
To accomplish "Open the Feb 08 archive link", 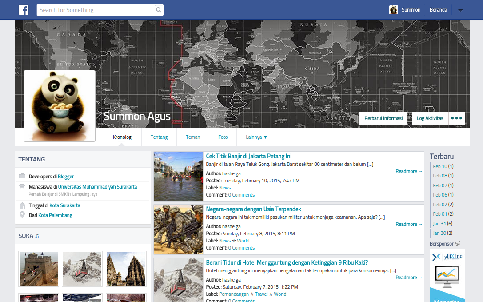I will tap(440, 176).
